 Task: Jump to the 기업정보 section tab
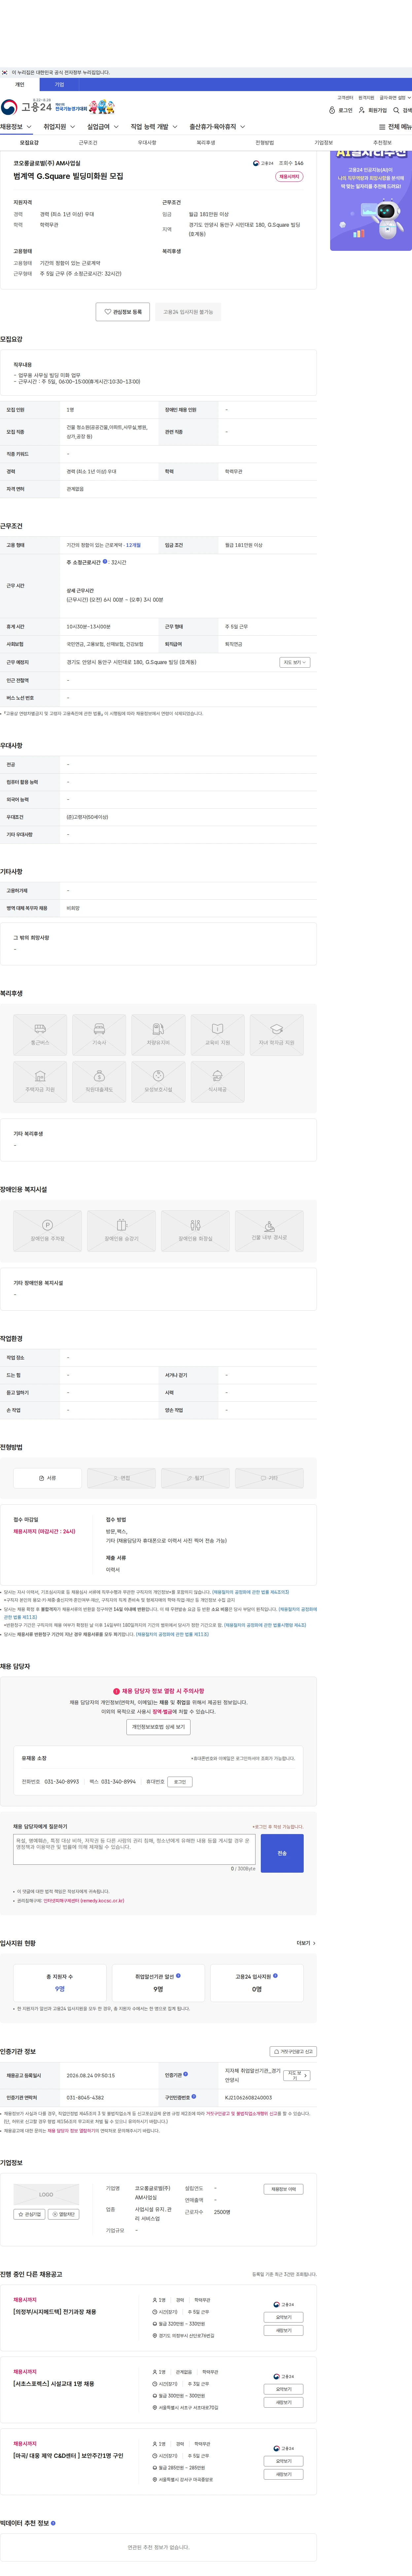(x=324, y=143)
